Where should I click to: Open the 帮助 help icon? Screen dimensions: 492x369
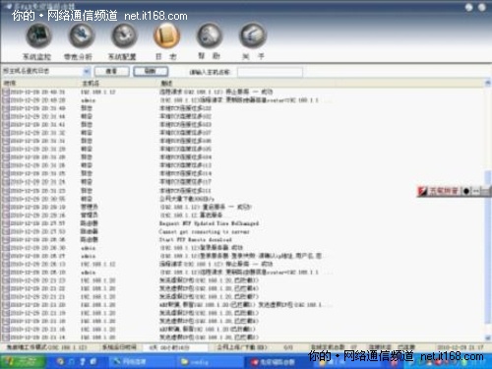pyautogui.click(x=210, y=35)
